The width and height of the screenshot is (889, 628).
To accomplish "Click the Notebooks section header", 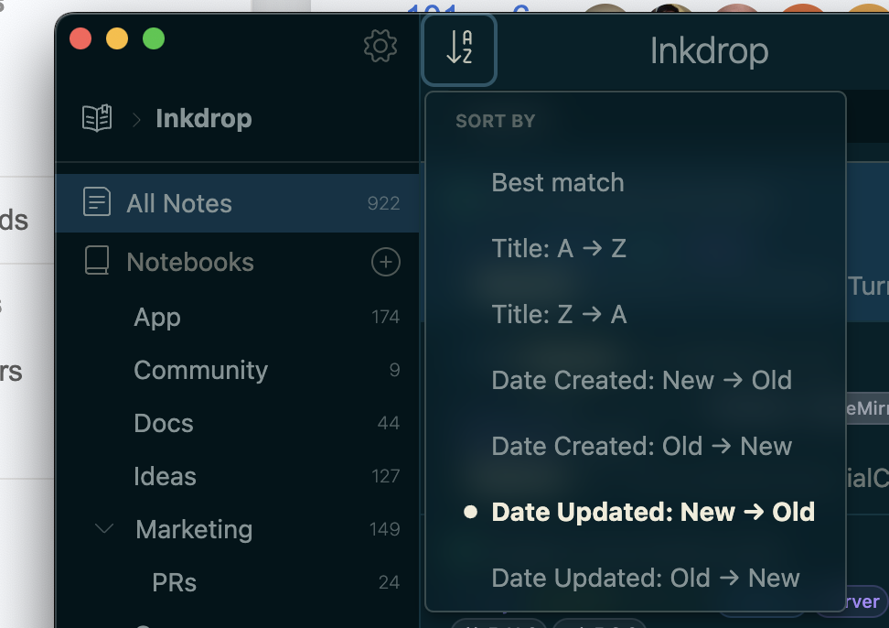I will point(190,262).
